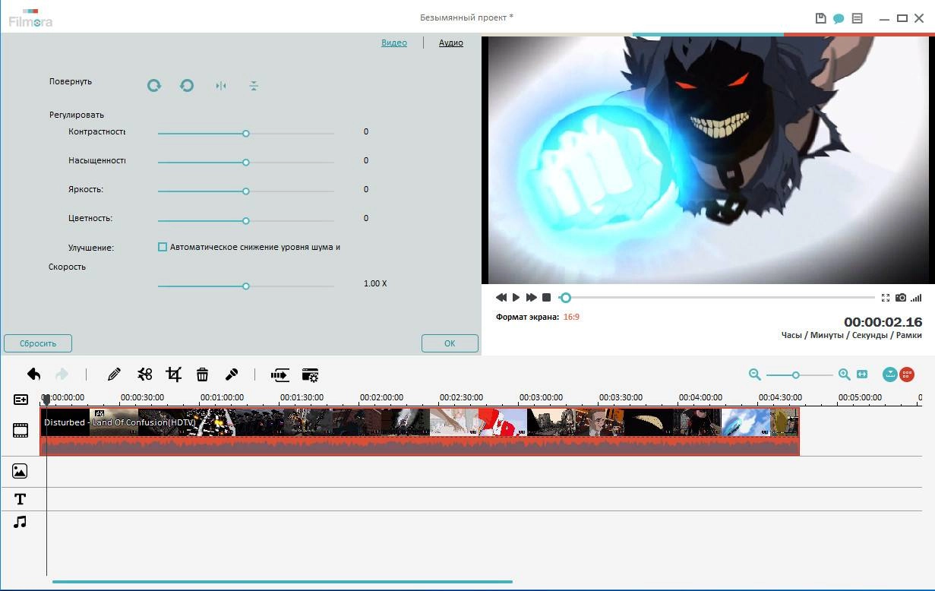
Task: Select the video track film icon
Action: point(21,431)
